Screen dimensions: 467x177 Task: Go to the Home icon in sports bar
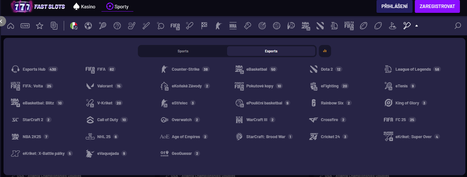pos(11,26)
